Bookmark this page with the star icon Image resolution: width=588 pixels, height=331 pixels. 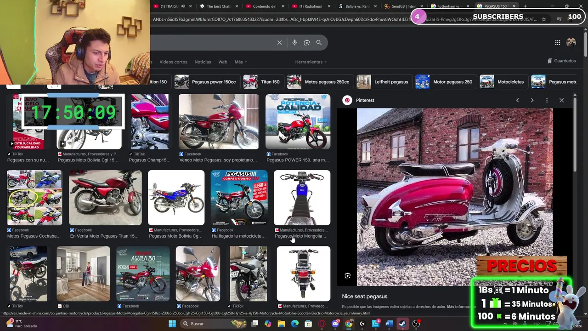point(544,19)
